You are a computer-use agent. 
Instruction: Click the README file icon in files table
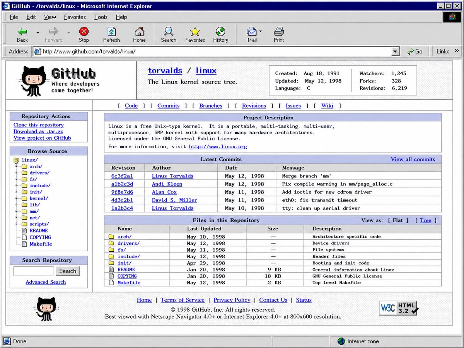tap(111, 269)
